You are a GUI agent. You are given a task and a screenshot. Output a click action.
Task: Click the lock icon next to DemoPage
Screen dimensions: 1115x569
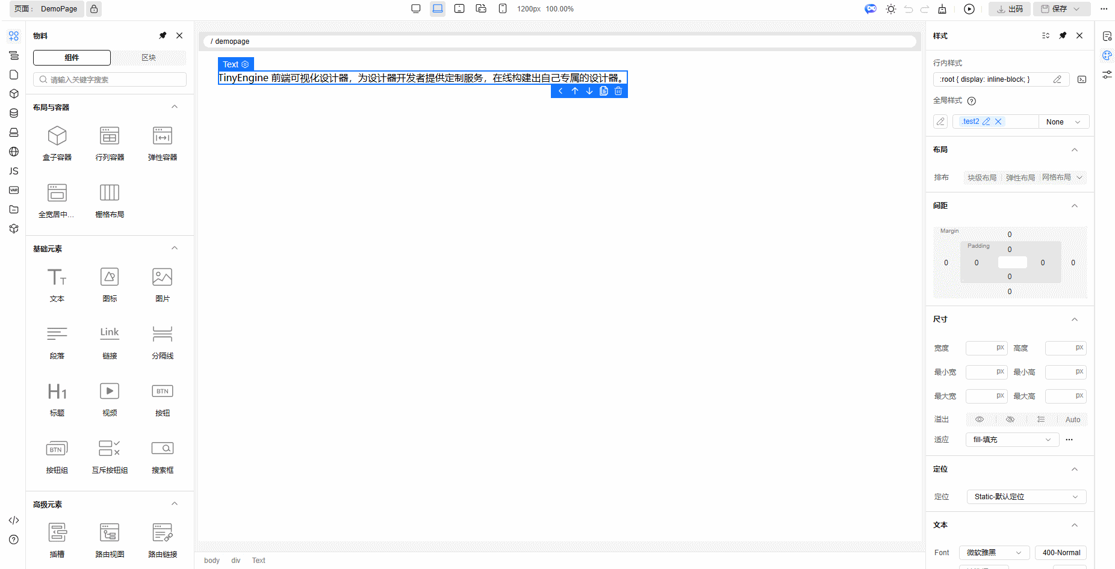click(94, 9)
